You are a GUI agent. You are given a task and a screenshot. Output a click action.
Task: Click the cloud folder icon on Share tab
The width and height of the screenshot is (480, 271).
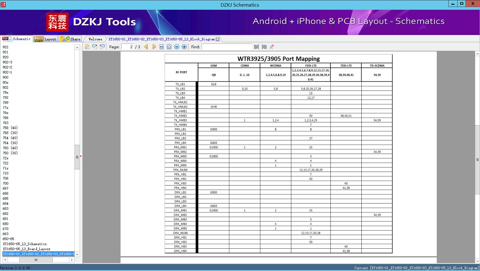[x=65, y=39]
